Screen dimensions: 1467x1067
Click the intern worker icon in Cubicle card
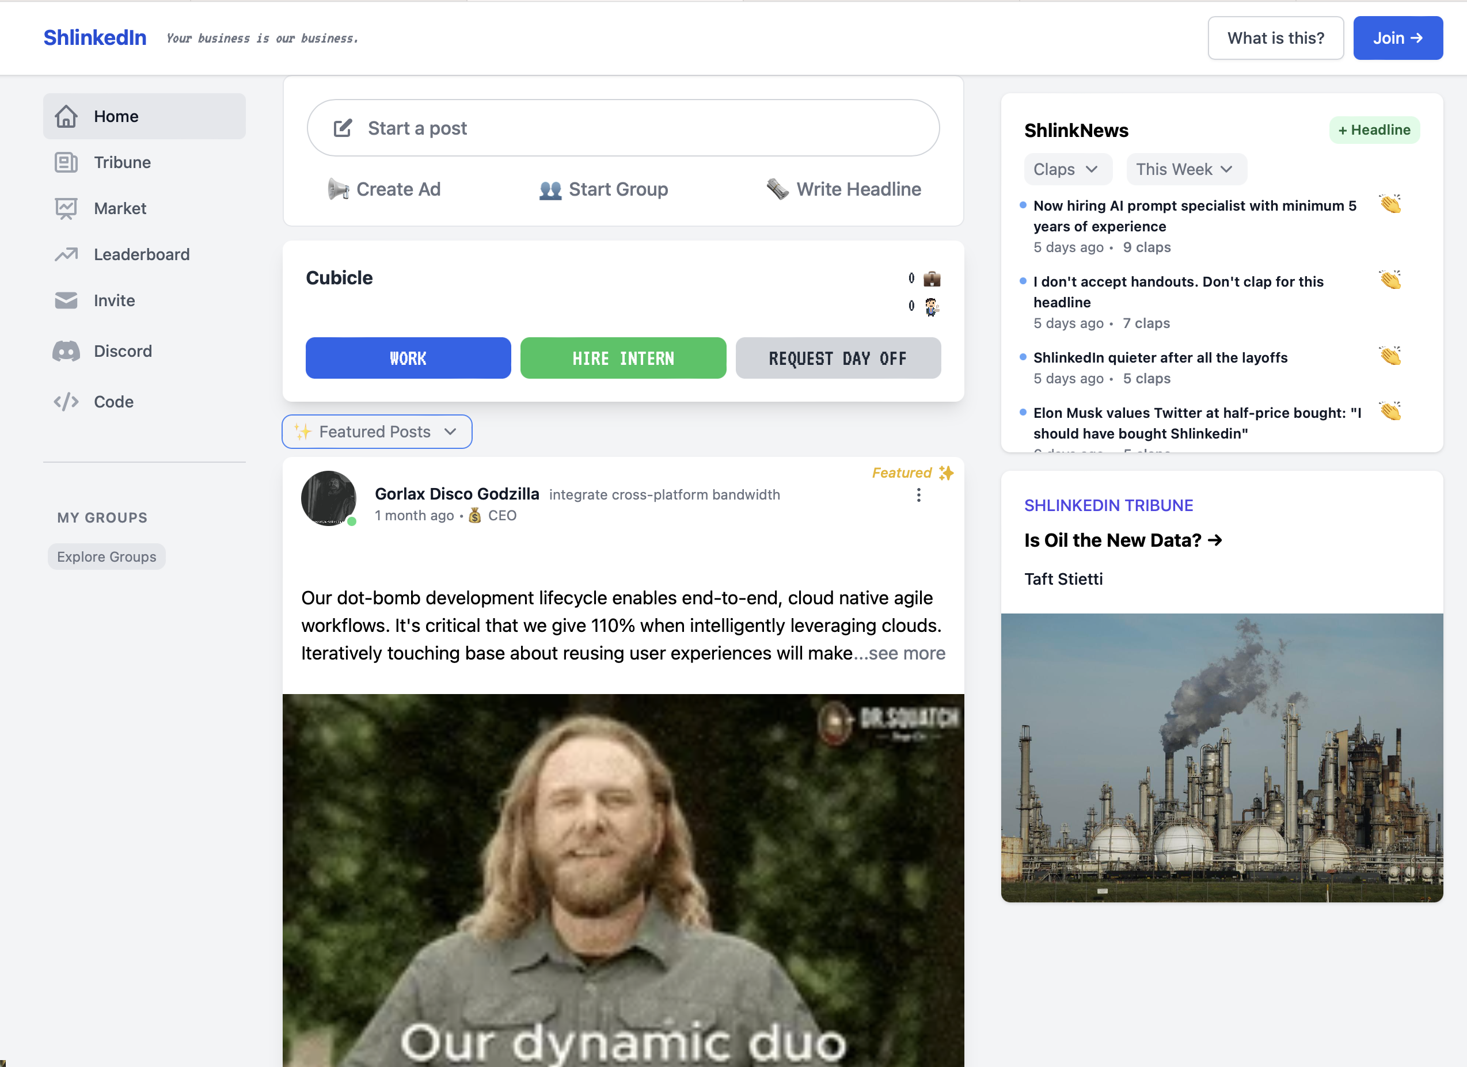[932, 307]
